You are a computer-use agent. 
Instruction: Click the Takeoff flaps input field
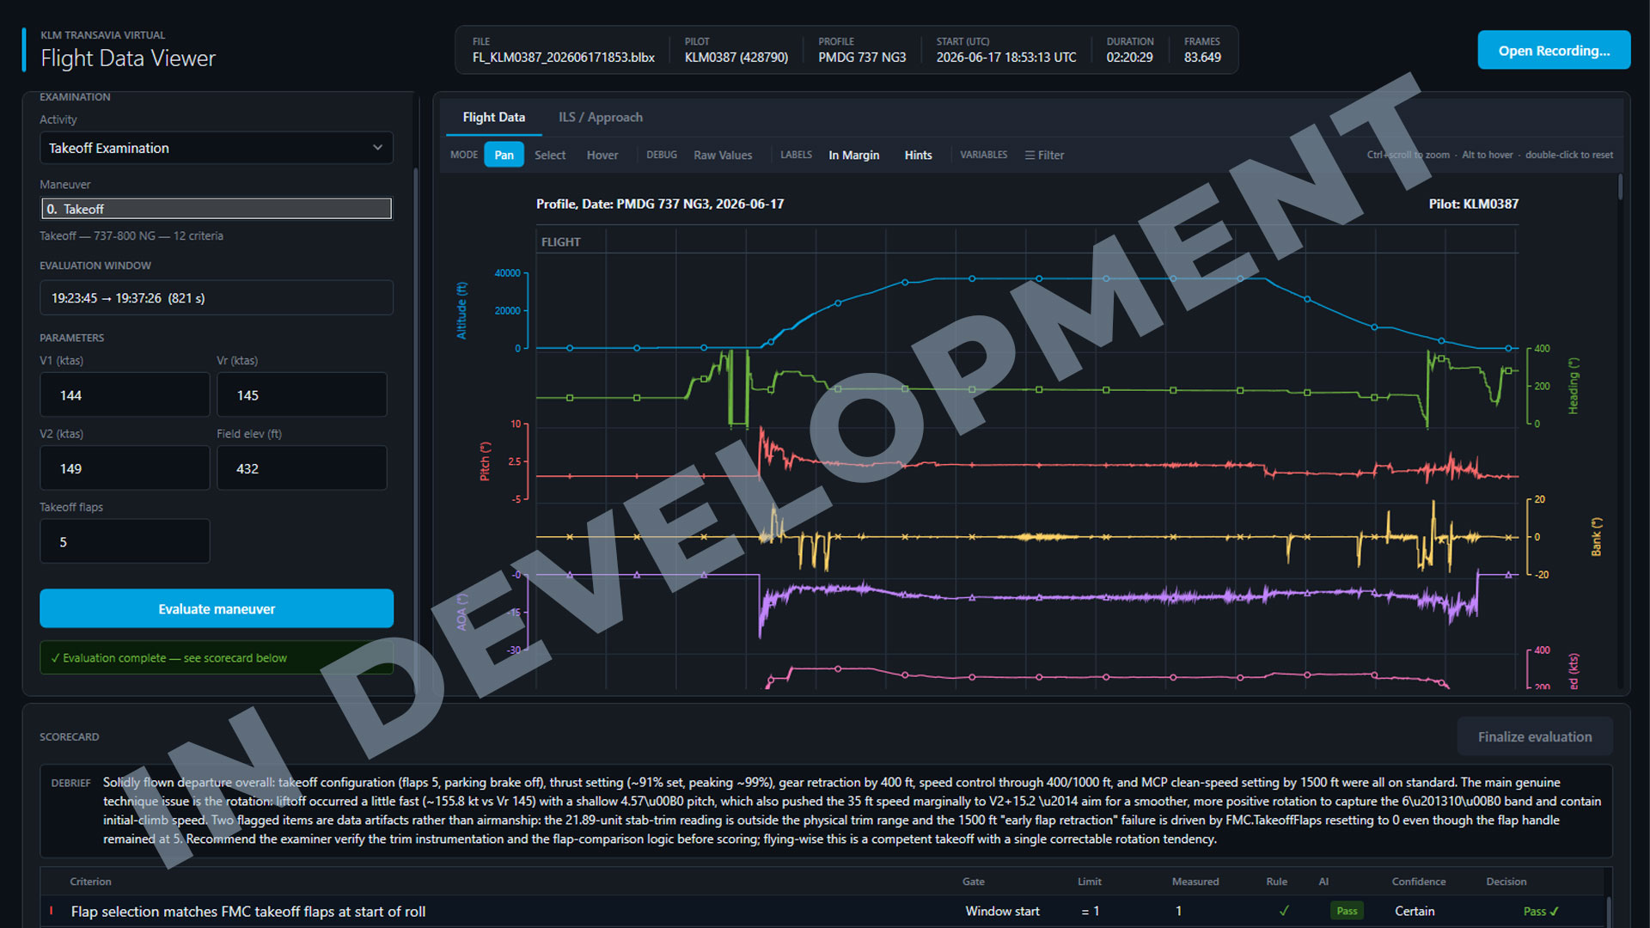[x=125, y=541]
